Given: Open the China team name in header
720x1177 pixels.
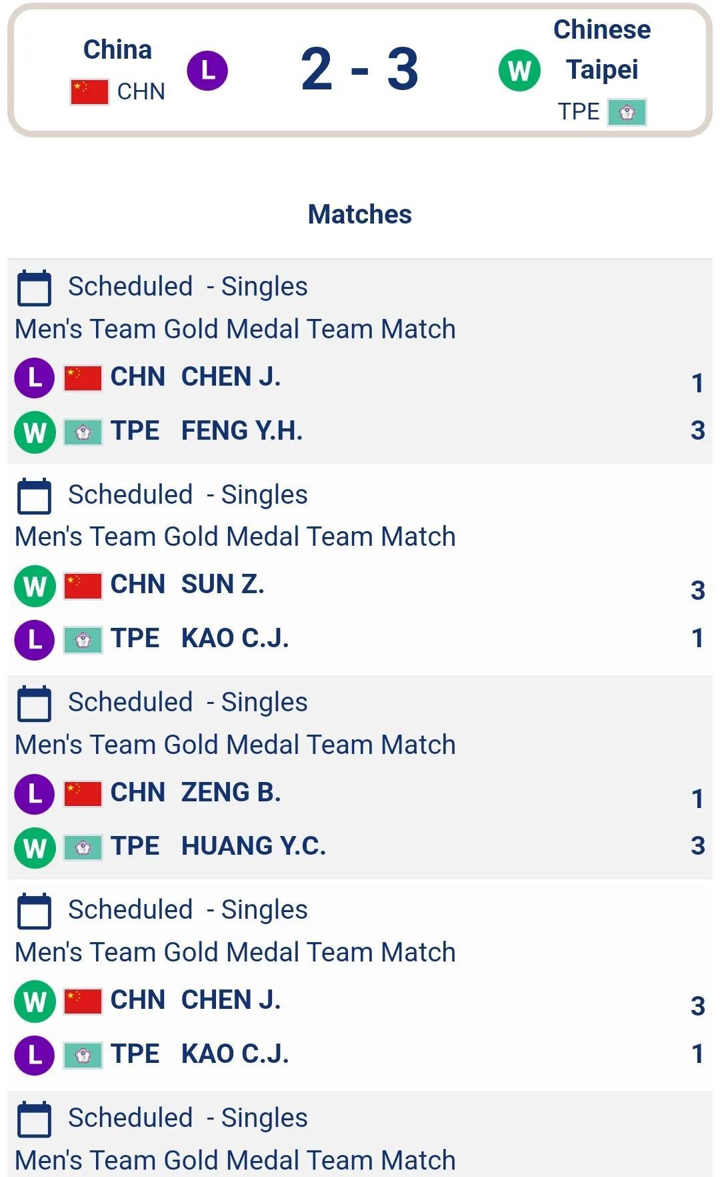Looking at the screenshot, I should pyautogui.click(x=117, y=50).
